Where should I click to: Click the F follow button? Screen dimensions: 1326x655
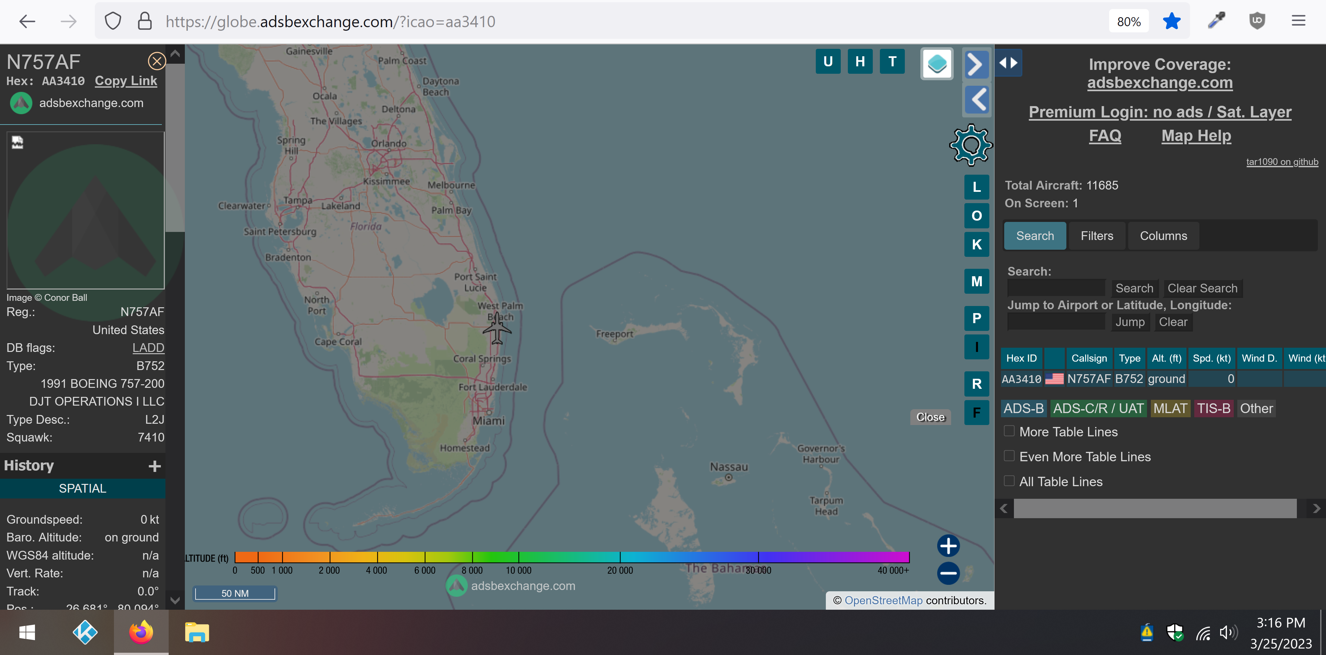pyautogui.click(x=976, y=413)
